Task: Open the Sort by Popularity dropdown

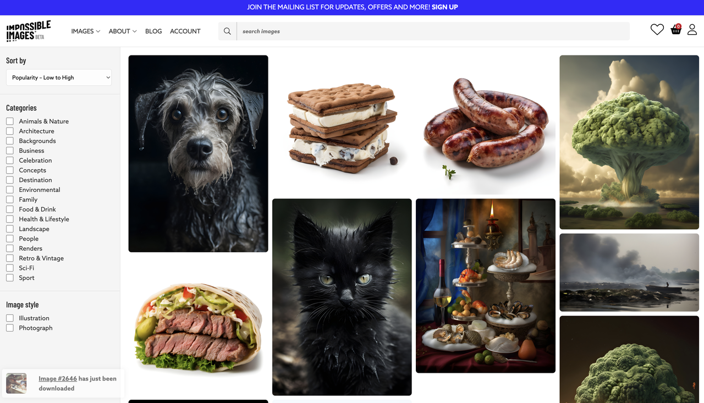Action: 59,78
